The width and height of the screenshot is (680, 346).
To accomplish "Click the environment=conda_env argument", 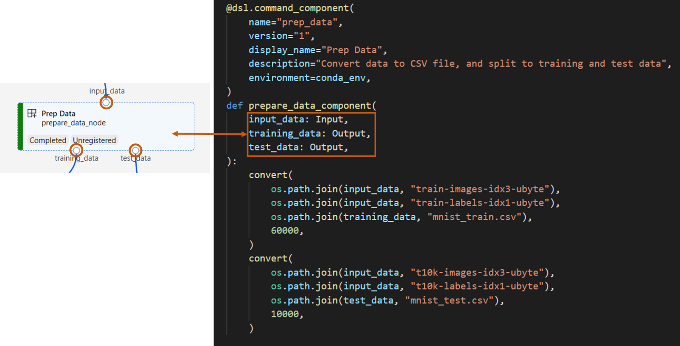I will pyautogui.click(x=309, y=78).
